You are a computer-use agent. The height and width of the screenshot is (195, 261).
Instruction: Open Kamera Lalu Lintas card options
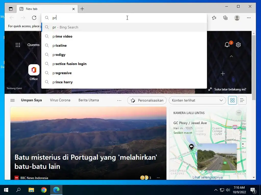(x=239, y=113)
